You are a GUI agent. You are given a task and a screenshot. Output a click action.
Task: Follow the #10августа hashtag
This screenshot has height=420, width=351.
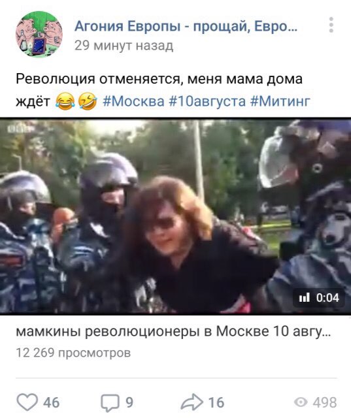tap(207, 101)
